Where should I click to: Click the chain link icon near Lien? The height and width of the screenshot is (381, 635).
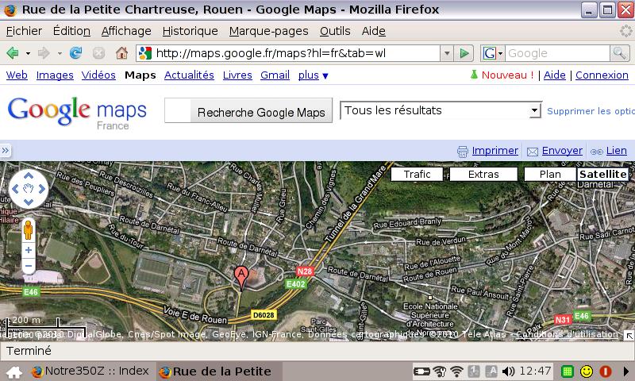[x=597, y=152]
